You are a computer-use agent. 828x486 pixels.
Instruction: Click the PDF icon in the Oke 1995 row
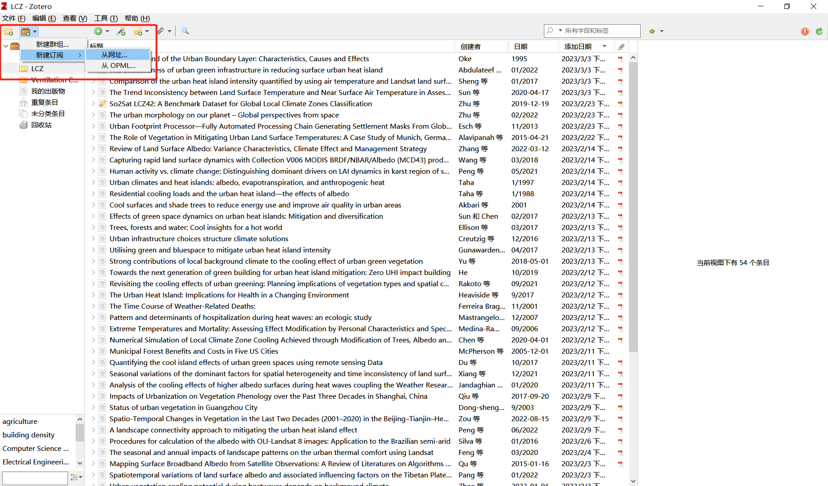(x=620, y=59)
